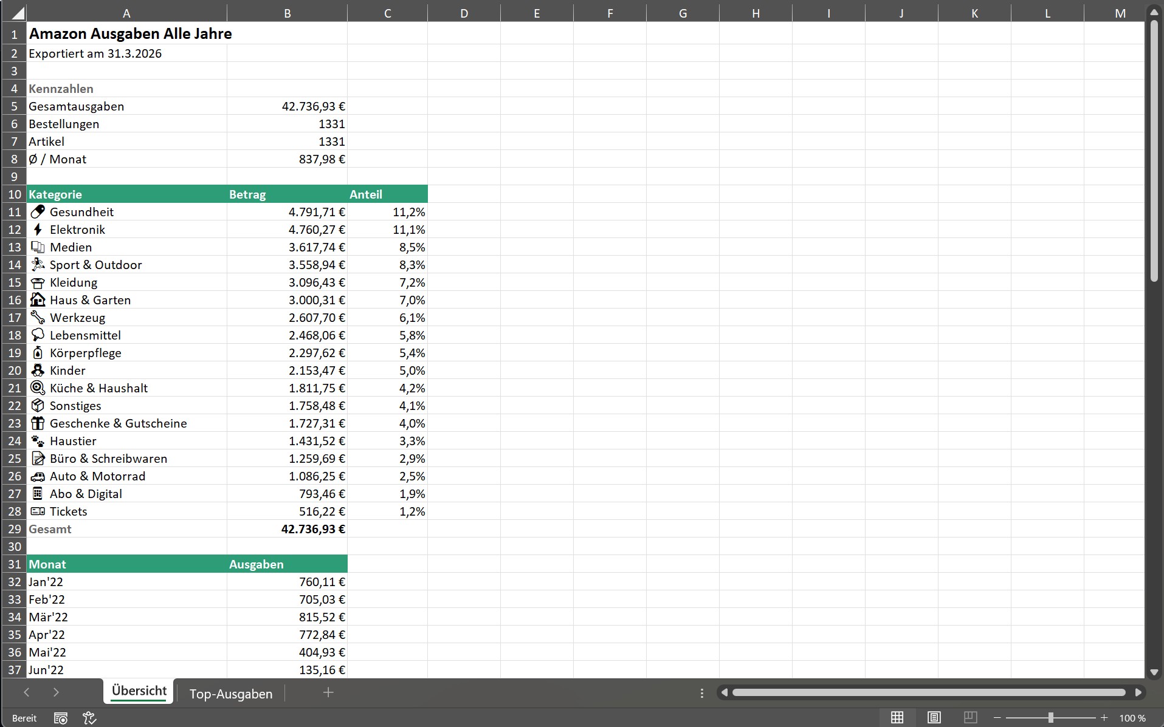Click the ticket icon beside Tickets
The width and height of the screenshot is (1164, 727).
(38, 511)
